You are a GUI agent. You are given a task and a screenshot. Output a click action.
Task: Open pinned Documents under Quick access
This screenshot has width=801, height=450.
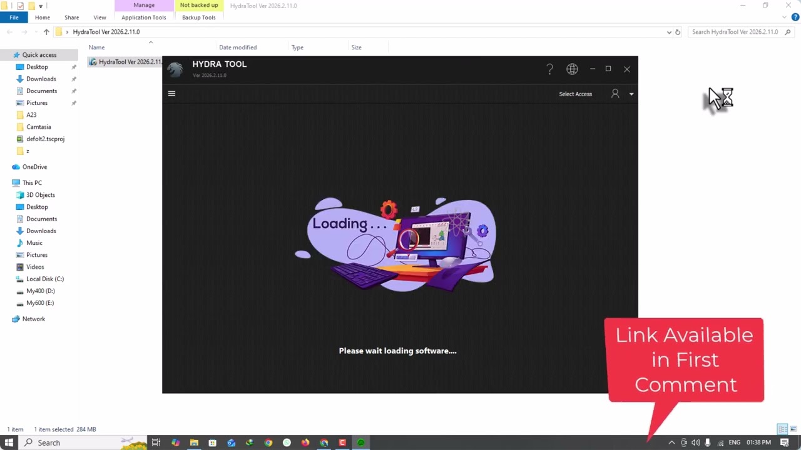41,91
